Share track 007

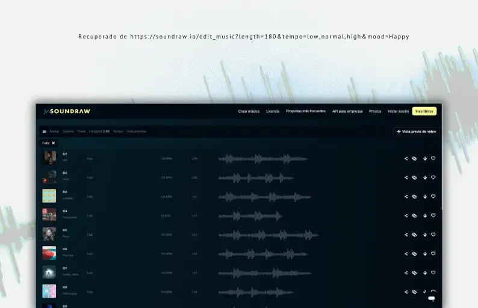coord(406,273)
